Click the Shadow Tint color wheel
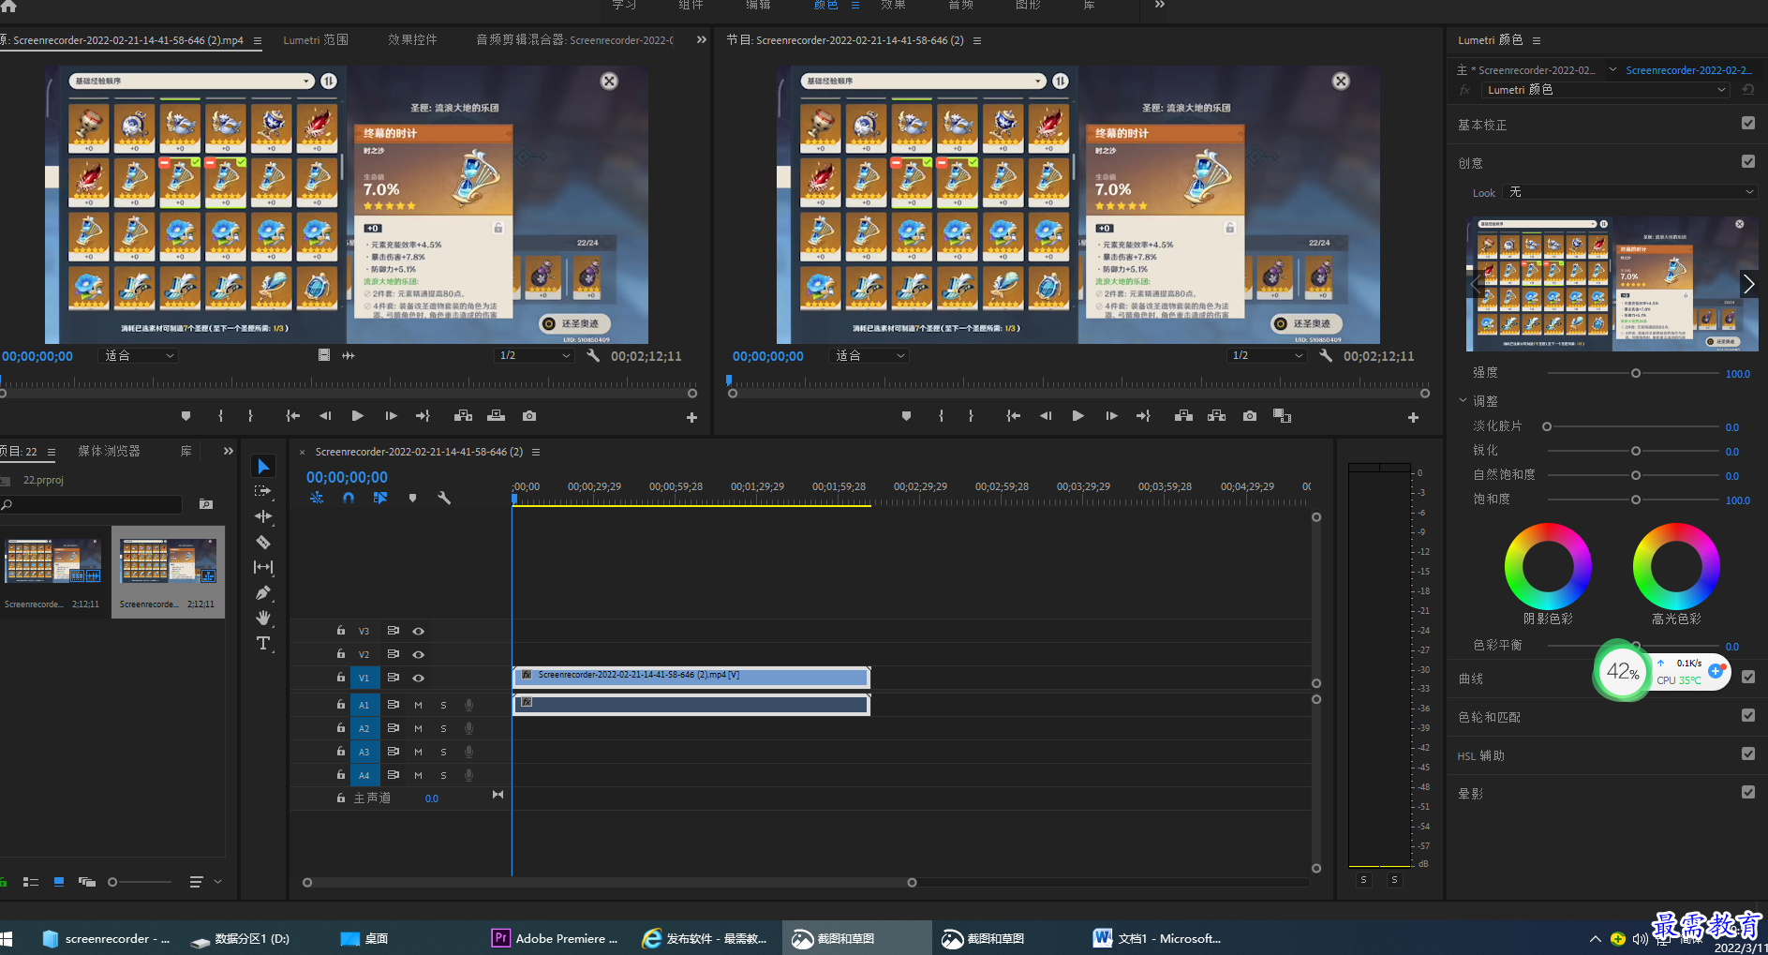 1548,566
